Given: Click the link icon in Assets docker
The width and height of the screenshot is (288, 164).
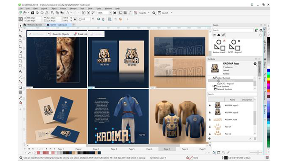Looking at the screenshot, I should click(223, 35).
